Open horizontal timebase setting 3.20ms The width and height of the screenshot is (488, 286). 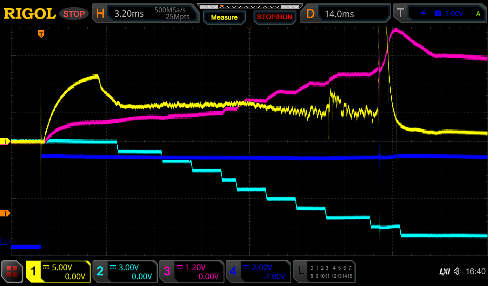(x=147, y=14)
